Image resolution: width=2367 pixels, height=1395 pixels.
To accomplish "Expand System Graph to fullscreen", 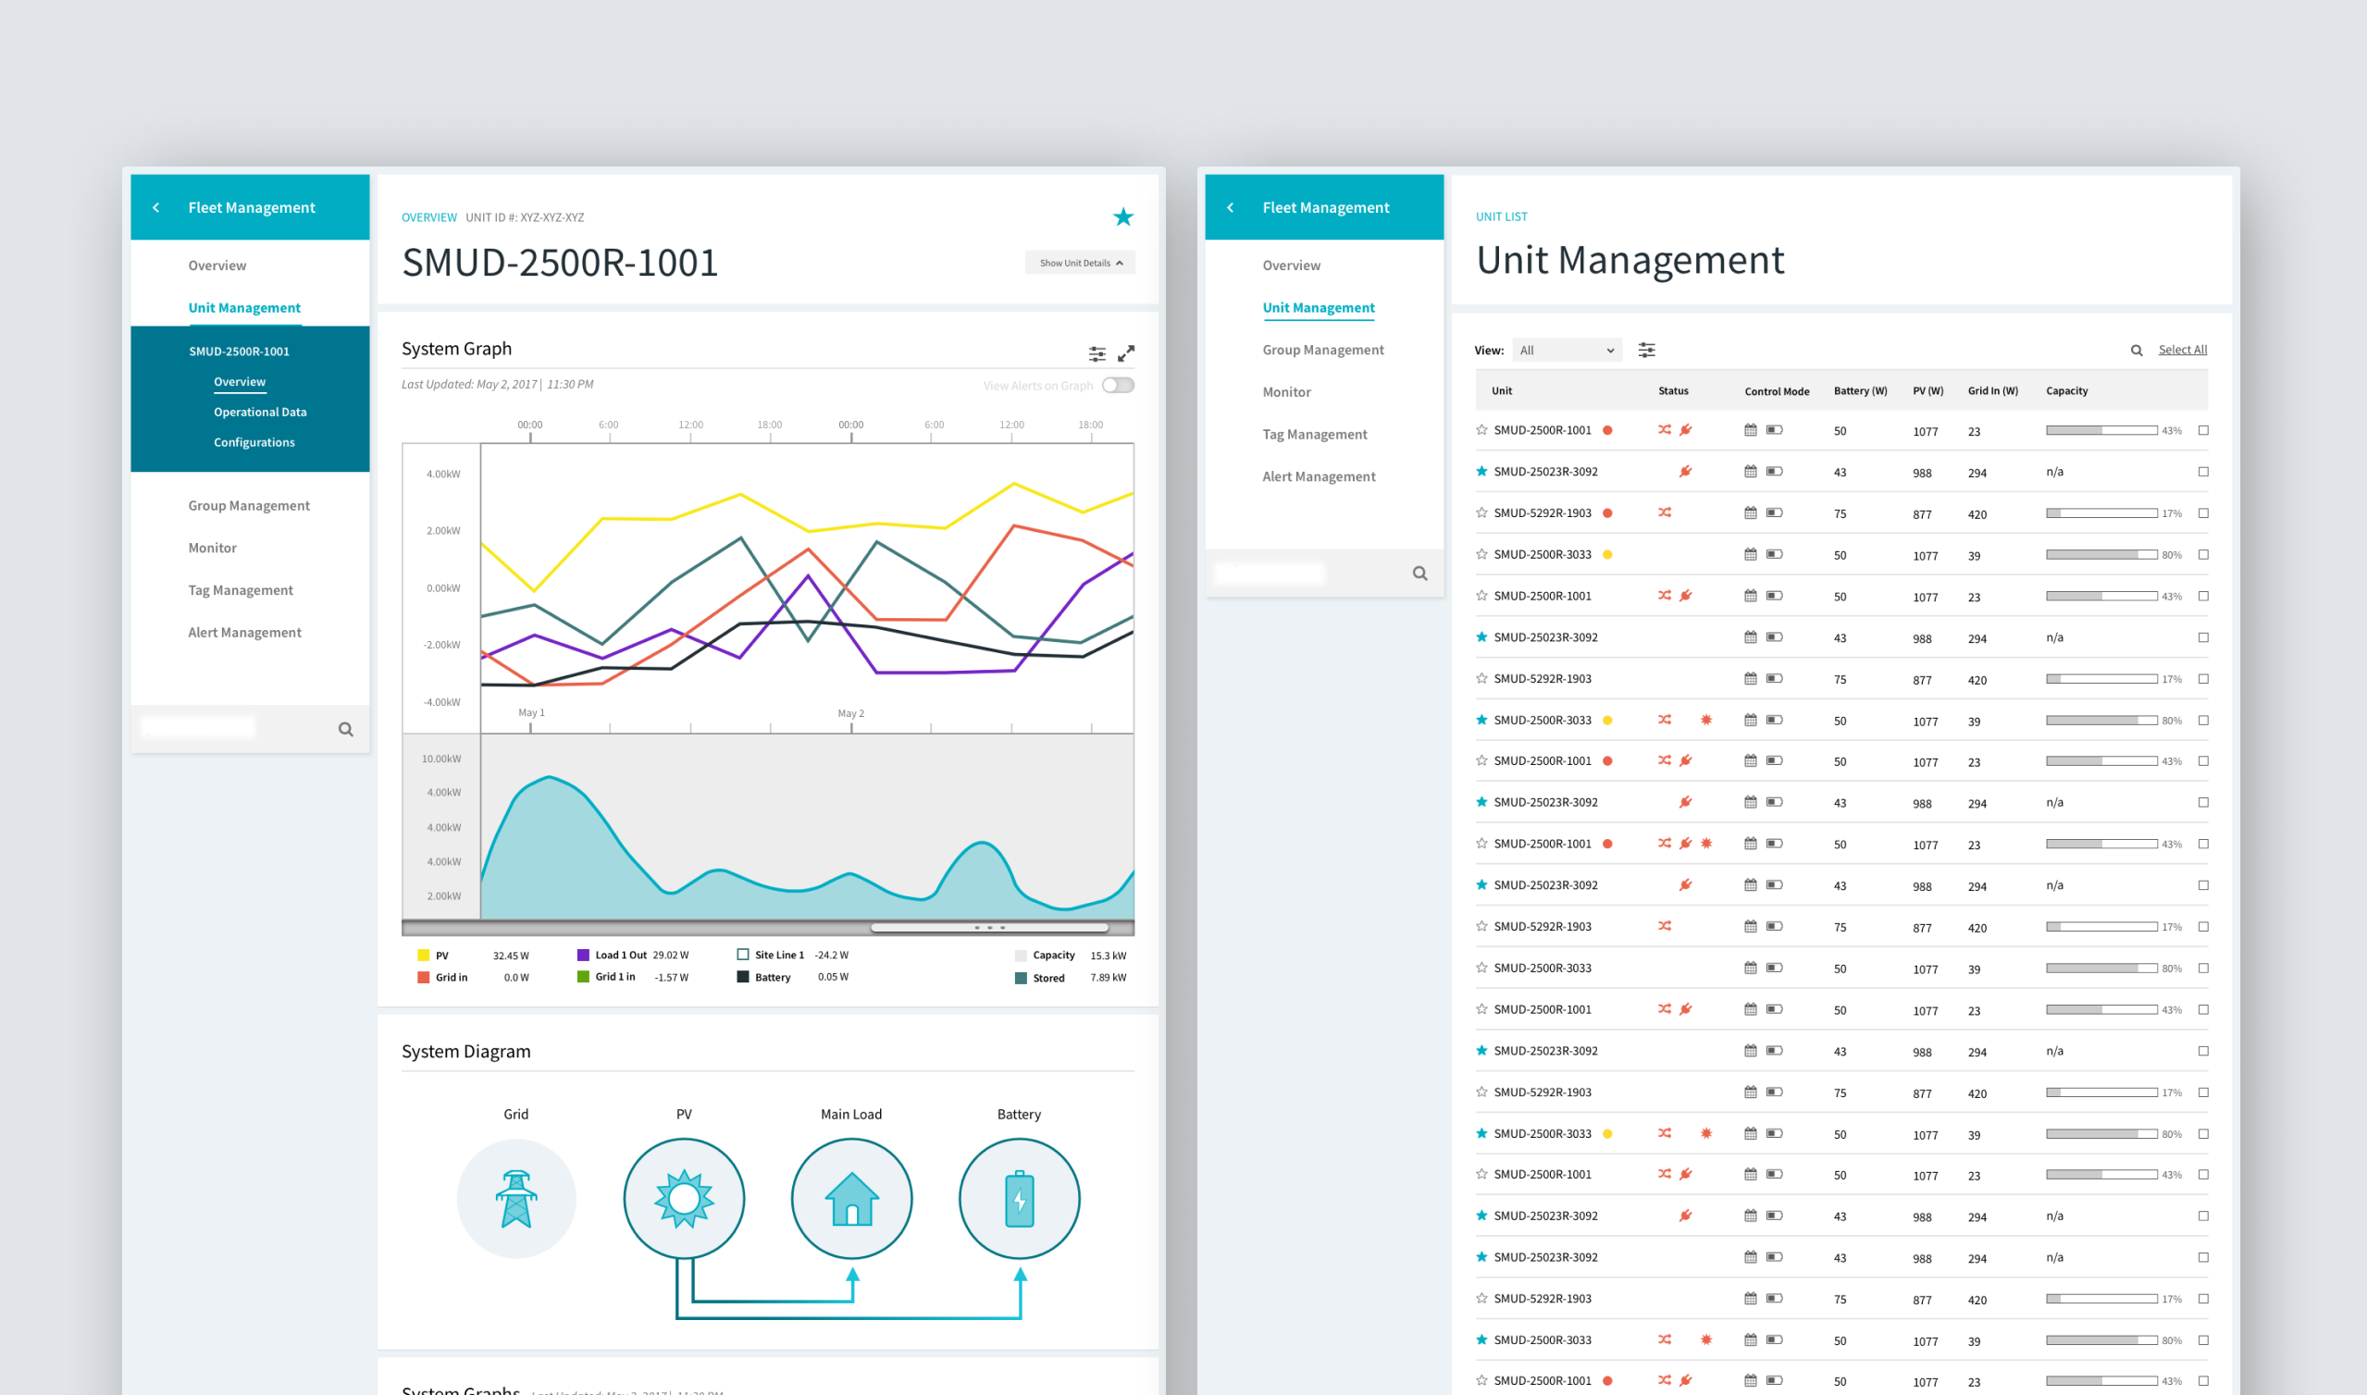I will (x=1125, y=353).
